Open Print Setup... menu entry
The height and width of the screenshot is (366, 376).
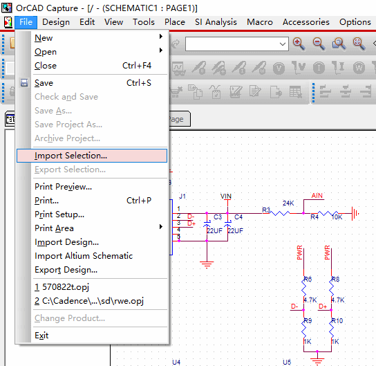tap(92, 214)
